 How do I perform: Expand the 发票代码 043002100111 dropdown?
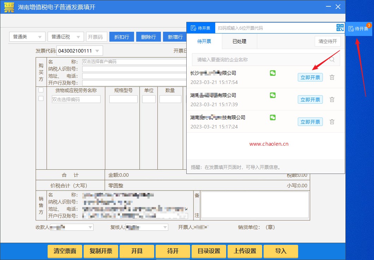coord(97,51)
